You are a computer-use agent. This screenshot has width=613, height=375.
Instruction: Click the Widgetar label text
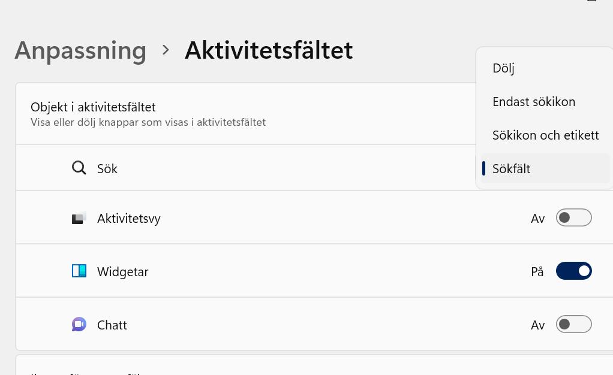coord(122,272)
